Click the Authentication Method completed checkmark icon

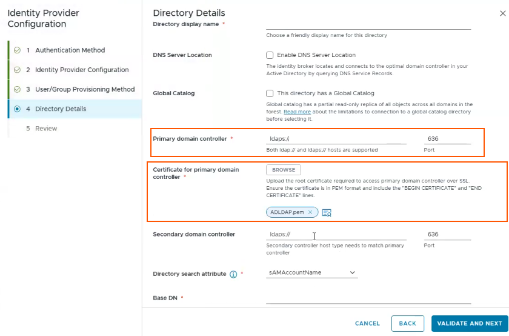click(x=17, y=50)
